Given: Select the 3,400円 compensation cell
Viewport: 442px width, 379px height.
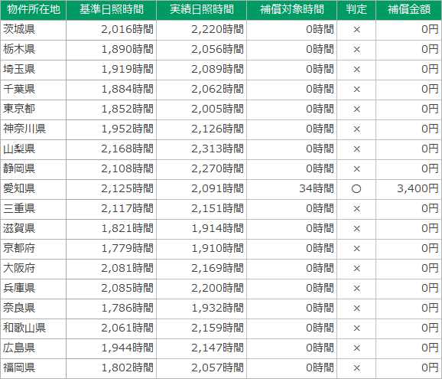Looking at the screenshot, I should (x=409, y=189).
